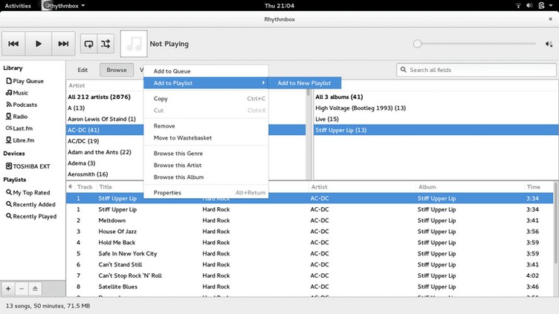Add a new playlist with plus icon
This screenshot has width=559, height=314.
coord(8,288)
